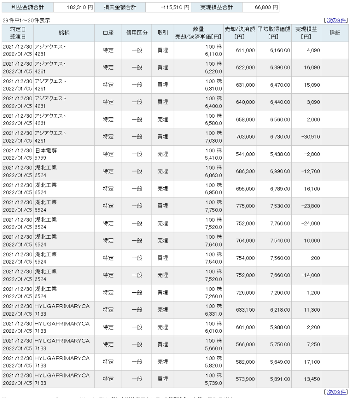The image size is (350, 398).
Task: Click the 約定日 受渡日 column header
Action: (x=18, y=33)
